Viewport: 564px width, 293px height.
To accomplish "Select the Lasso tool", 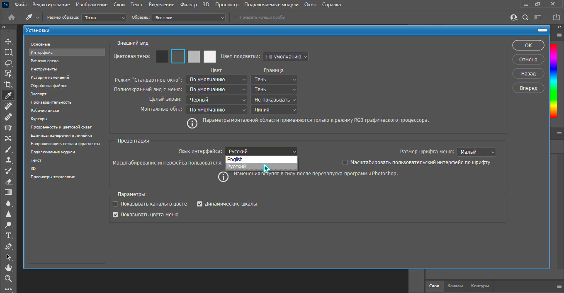I will [x=8, y=63].
